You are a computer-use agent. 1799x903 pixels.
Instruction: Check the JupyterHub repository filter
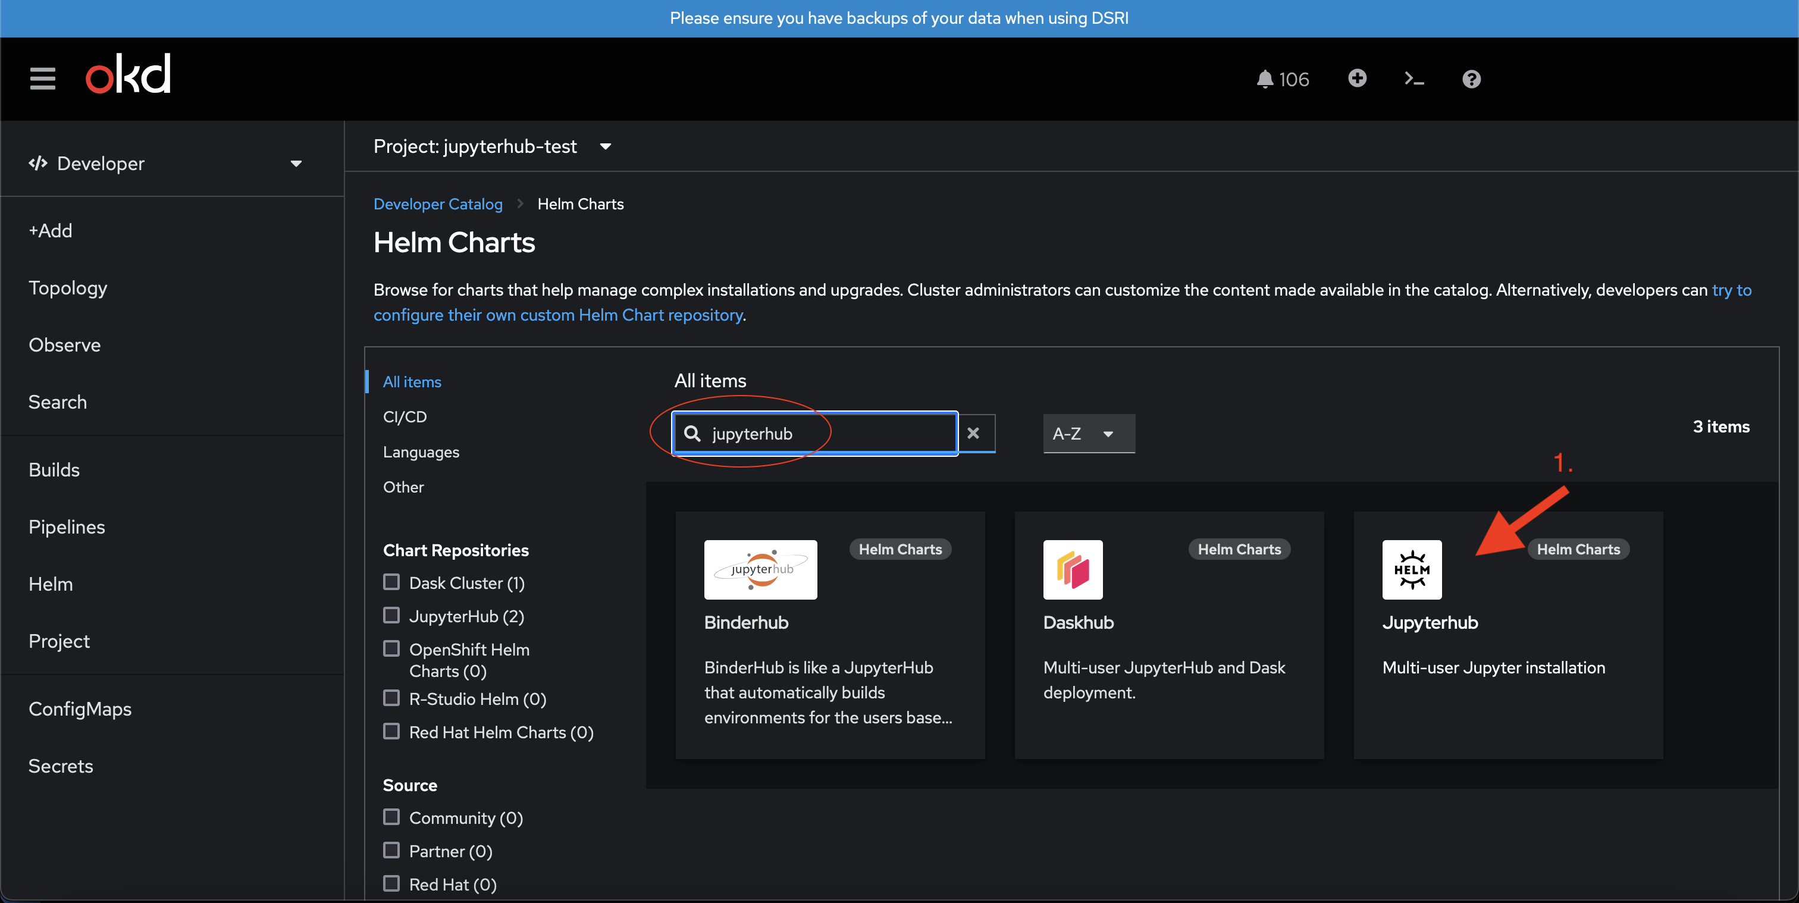click(x=392, y=615)
